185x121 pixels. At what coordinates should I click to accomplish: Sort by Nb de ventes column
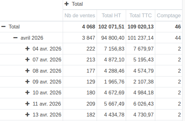click(80, 15)
